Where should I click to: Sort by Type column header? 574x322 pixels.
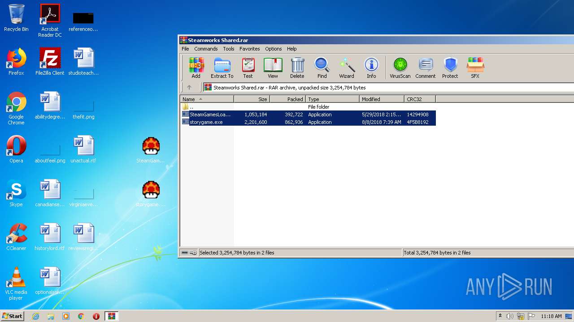click(333, 99)
